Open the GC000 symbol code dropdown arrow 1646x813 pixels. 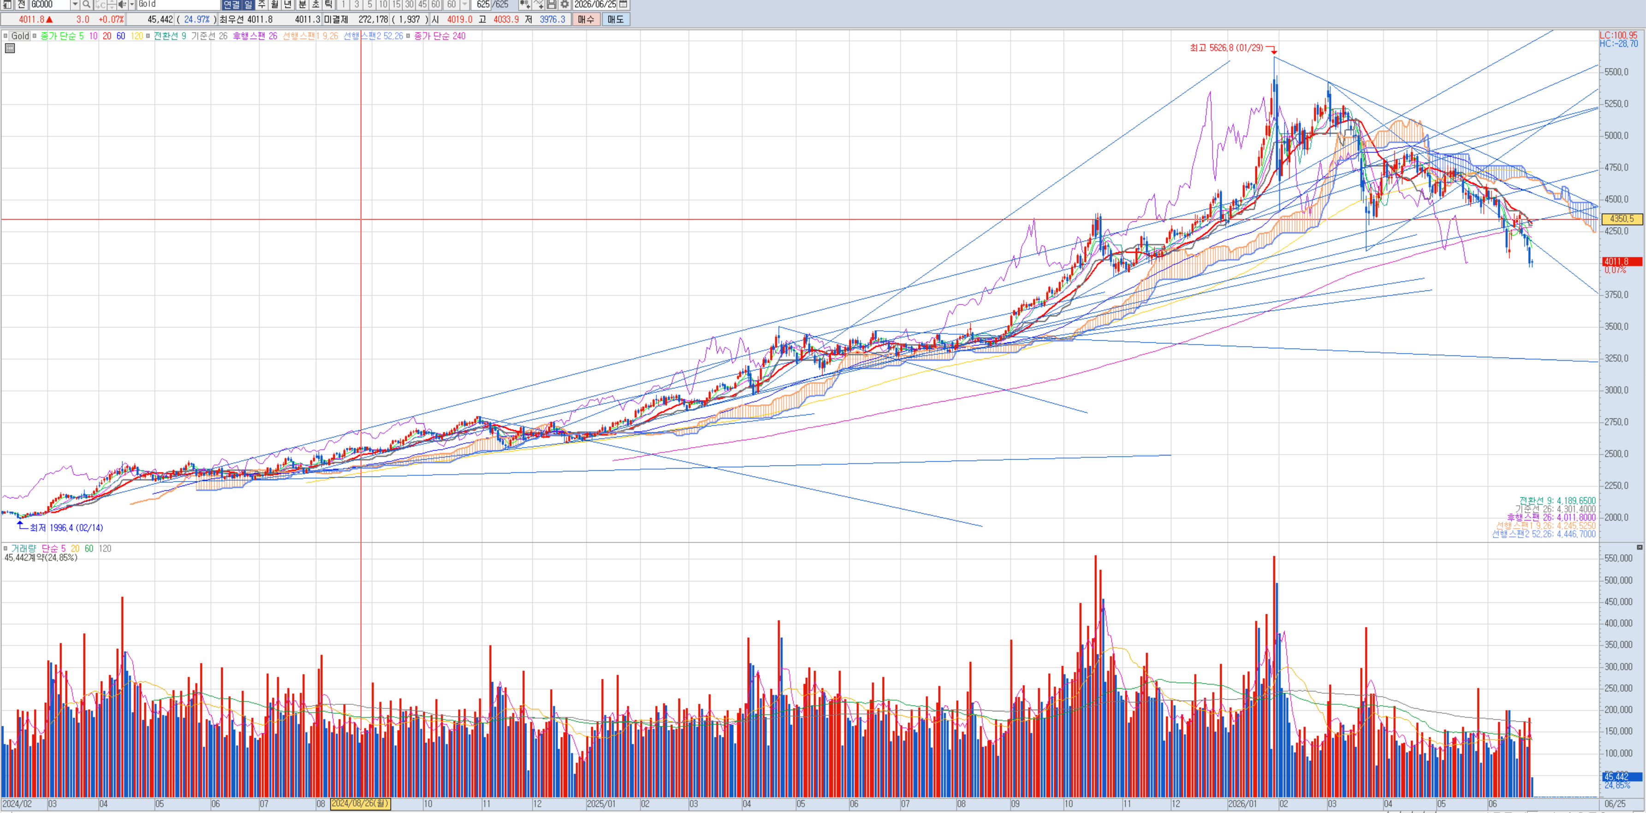click(x=75, y=5)
